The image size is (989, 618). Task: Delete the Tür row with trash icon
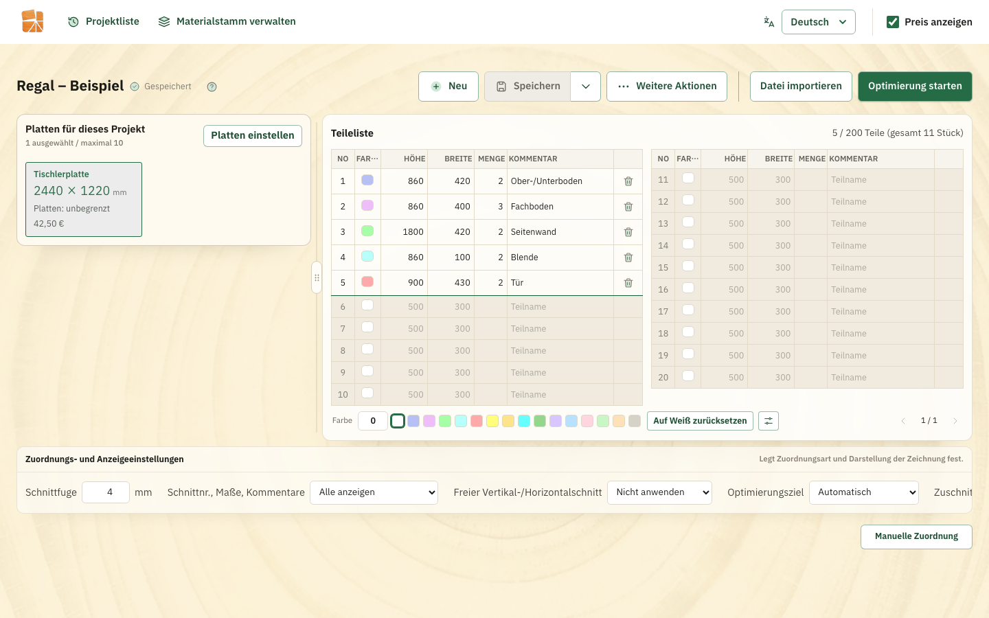point(628,283)
